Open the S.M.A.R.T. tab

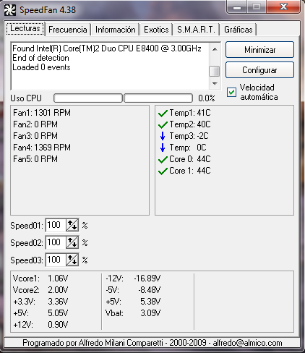(196, 30)
